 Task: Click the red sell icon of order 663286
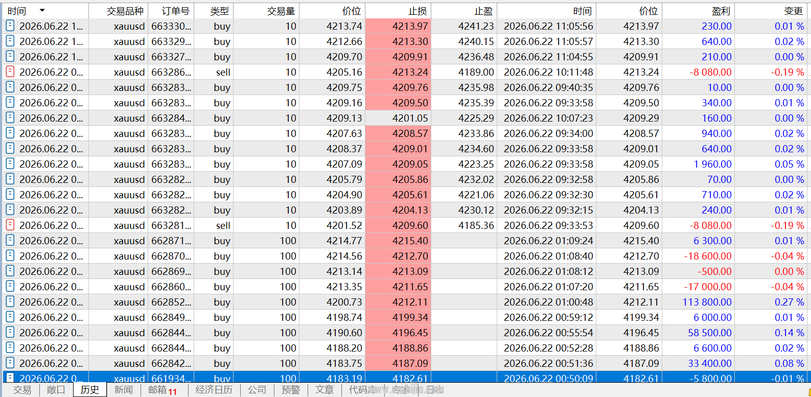coord(10,72)
